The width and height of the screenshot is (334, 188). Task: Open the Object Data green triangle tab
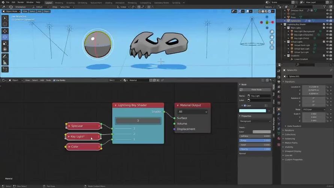coord(279,133)
